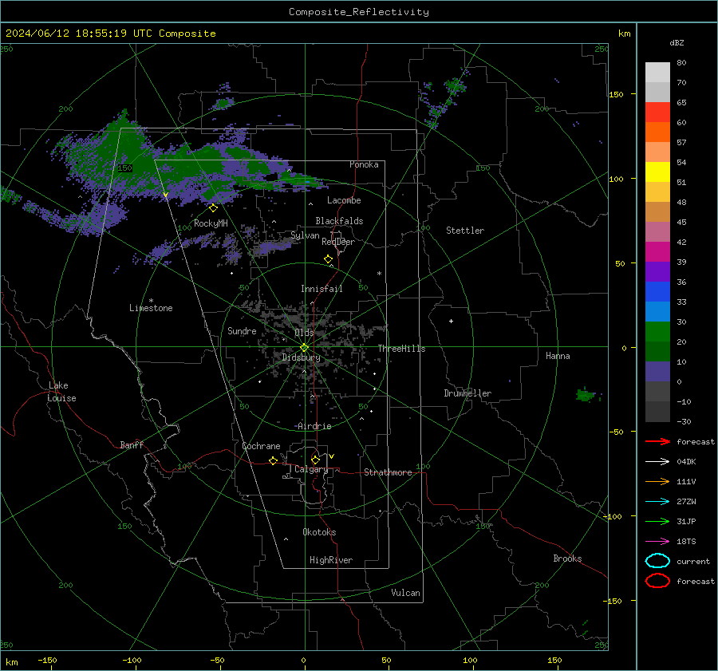Click the Brooks label
The height and width of the screenshot is (671, 718).
[x=567, y=559]
